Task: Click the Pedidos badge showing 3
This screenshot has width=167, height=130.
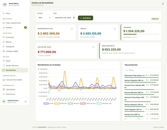Action: coord(25,28)
